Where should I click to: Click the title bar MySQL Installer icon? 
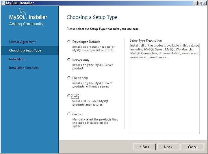3,3
